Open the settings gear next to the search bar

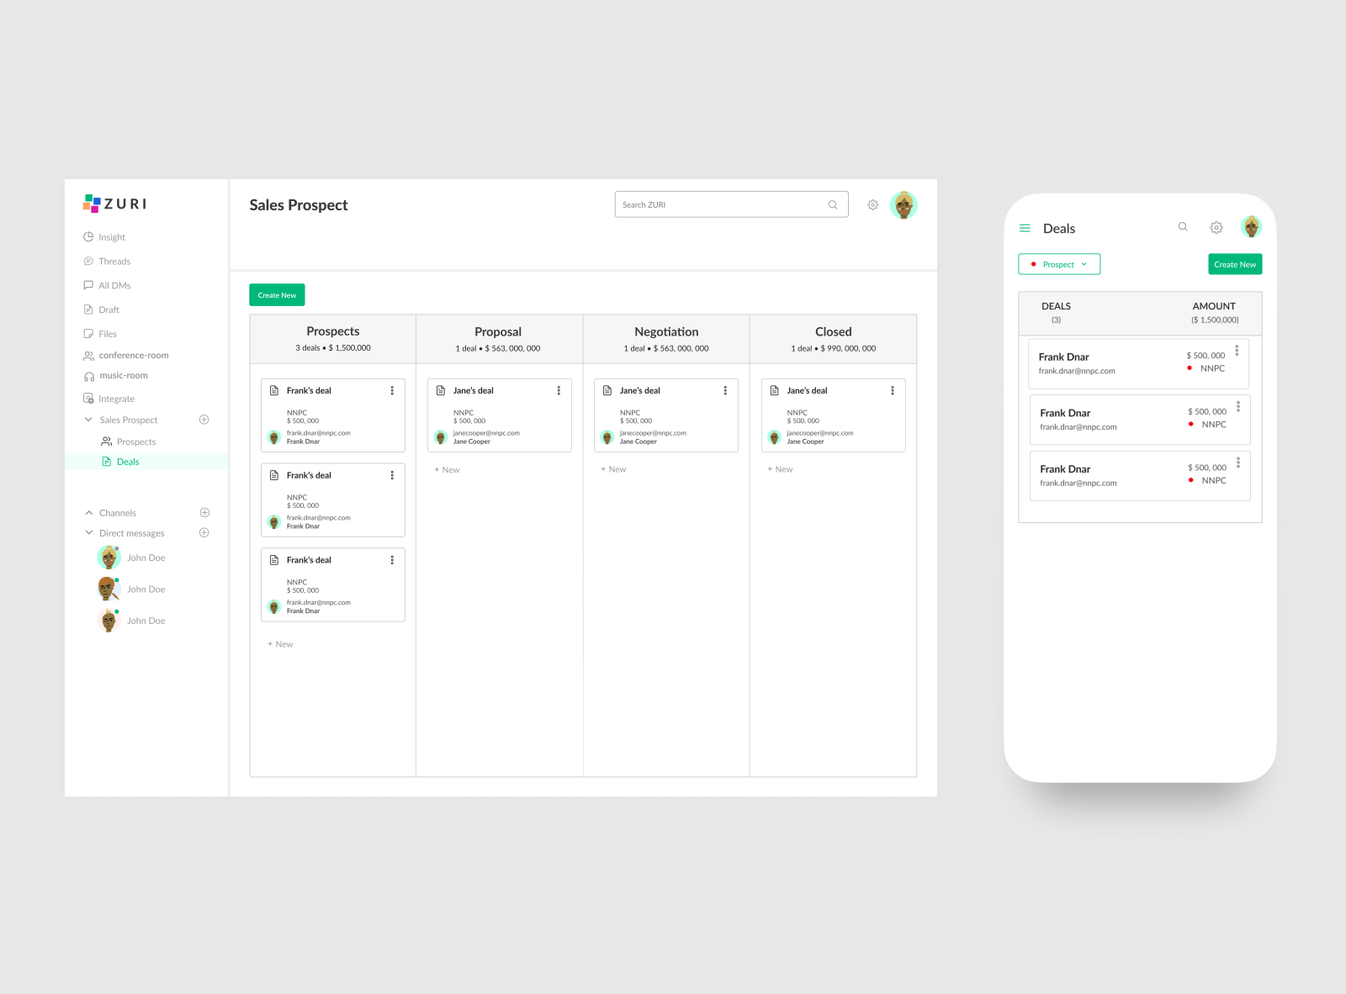(872, 204)
